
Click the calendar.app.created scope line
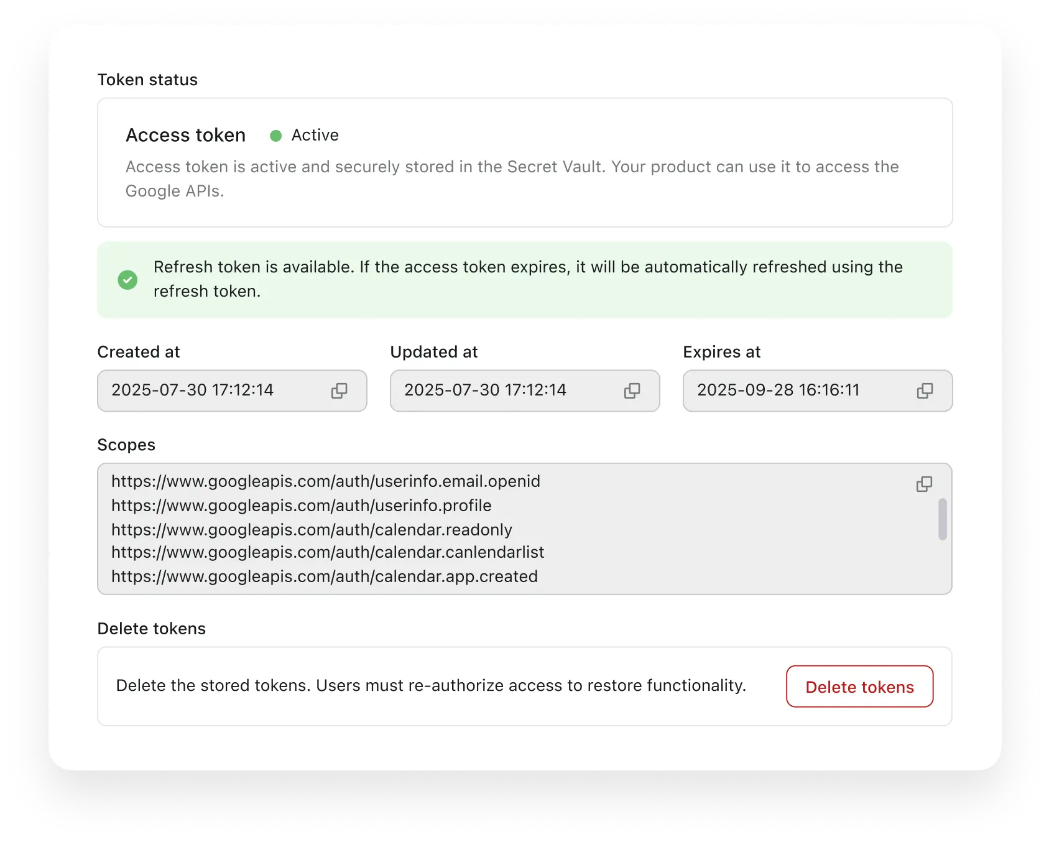coord(325,576)
